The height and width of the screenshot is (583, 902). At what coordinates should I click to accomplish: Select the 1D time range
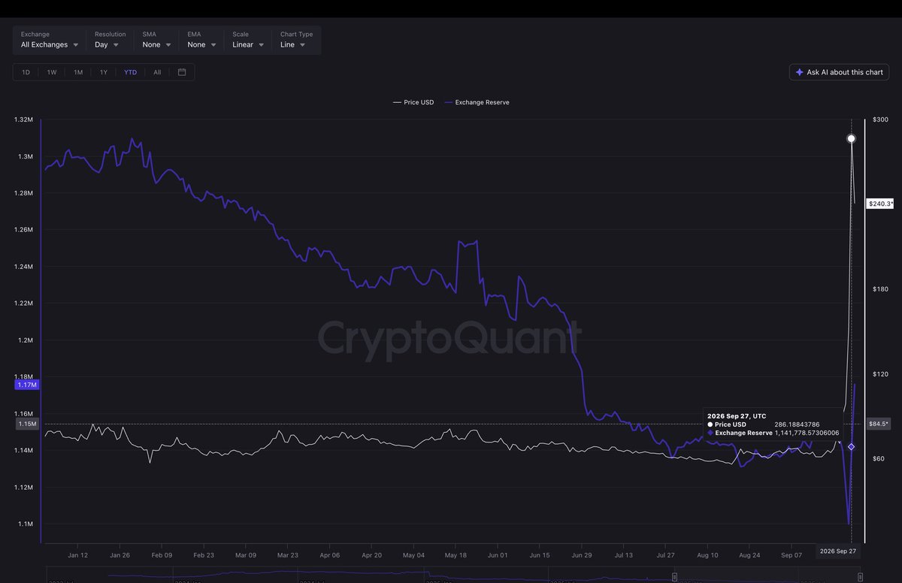tap(26, 72)
